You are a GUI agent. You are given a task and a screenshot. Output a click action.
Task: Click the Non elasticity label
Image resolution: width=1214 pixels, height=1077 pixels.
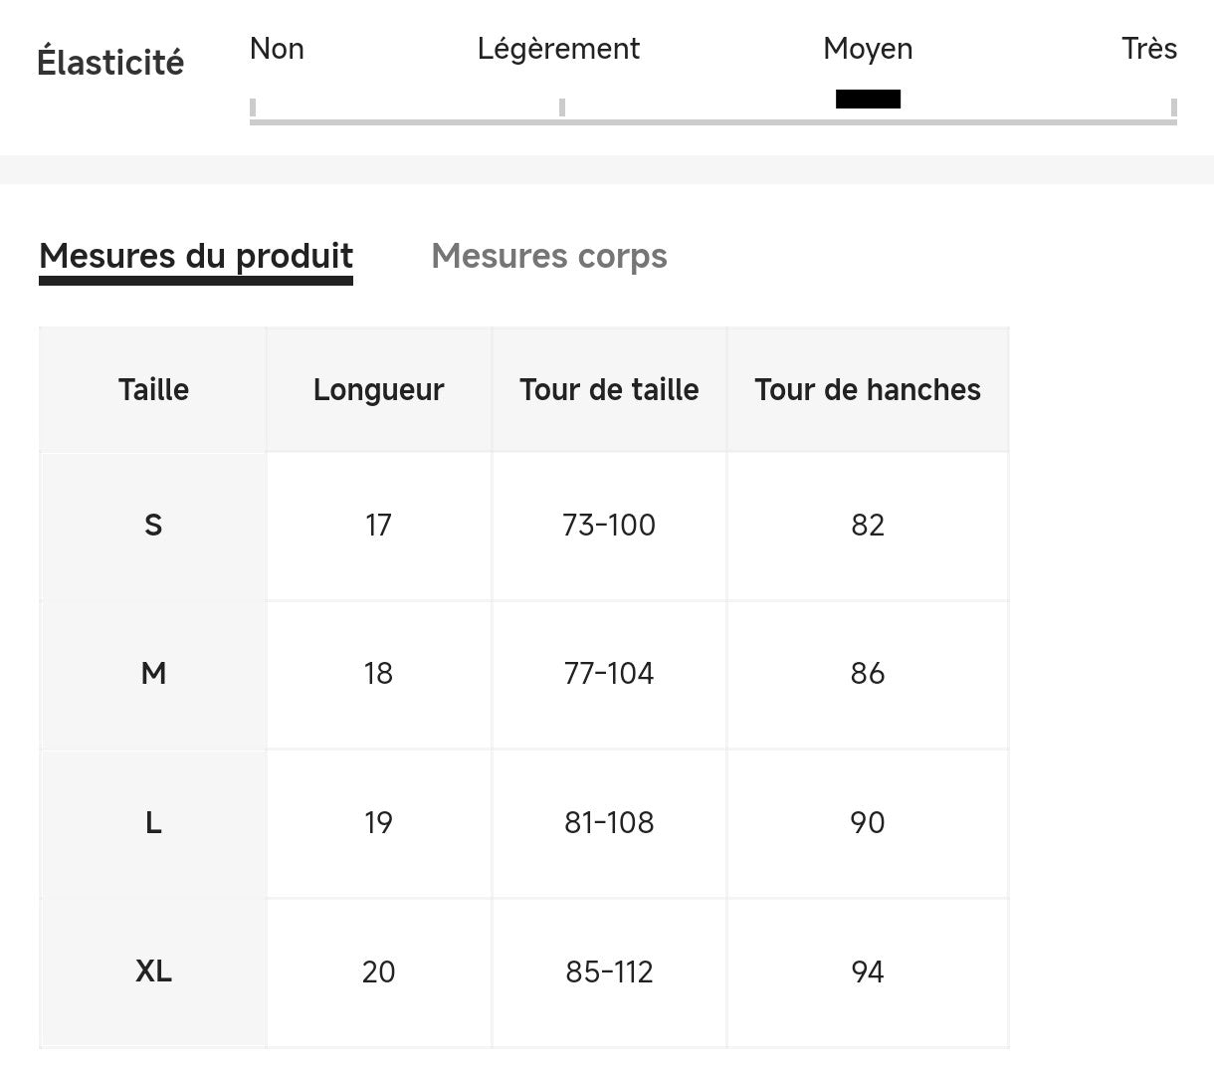(x=277, y=49)
